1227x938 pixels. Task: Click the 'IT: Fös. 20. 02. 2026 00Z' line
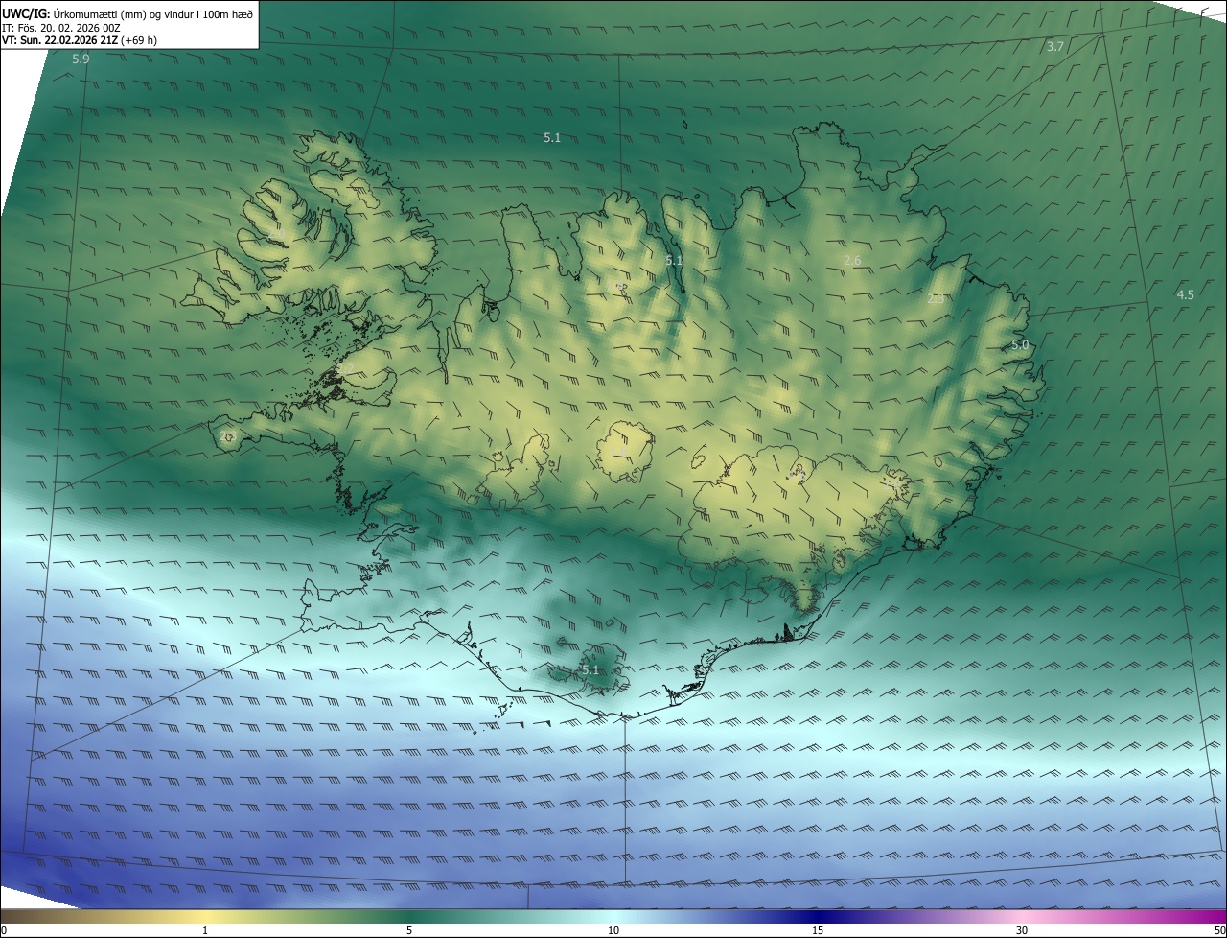61,28
